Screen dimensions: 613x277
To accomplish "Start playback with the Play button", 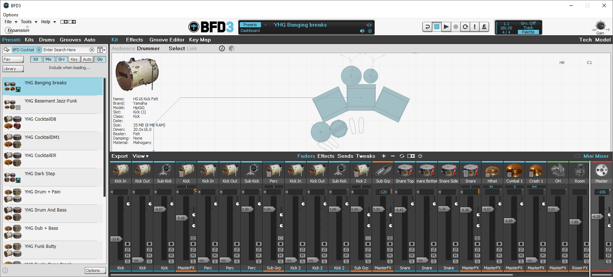I will pyautogui.click(x=446, y=27).
